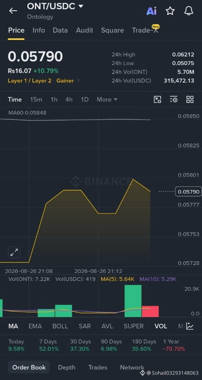The height and width of the screenshot is (380, 202).
Task: Open the indicator chart icon
Action: coord(190,326)
